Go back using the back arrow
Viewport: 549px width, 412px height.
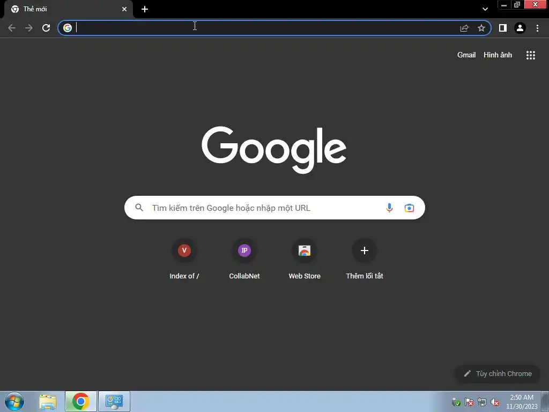click(12, 28)
